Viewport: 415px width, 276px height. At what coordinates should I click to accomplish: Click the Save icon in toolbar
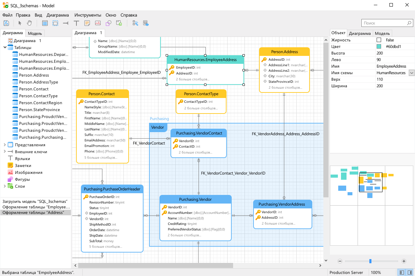6,23
